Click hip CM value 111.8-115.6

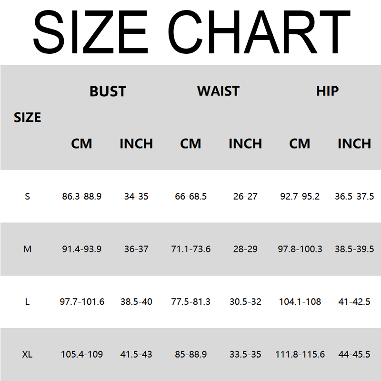[300, 354]
